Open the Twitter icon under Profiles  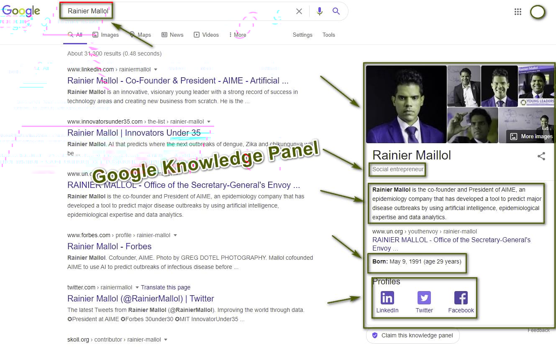[424, 298]
